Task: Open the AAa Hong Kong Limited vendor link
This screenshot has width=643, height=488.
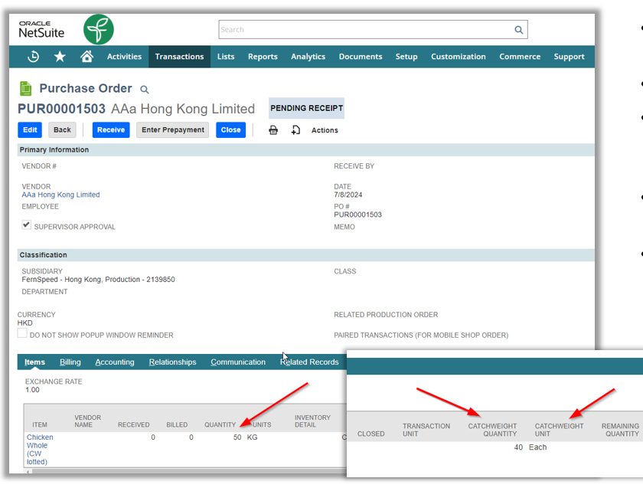Action: [x=60, y=195]
